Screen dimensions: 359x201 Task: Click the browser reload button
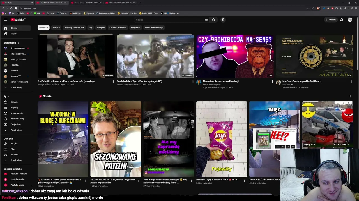(11, 8)
